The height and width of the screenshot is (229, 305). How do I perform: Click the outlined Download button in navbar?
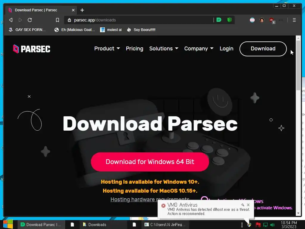[x=263, y=49]
